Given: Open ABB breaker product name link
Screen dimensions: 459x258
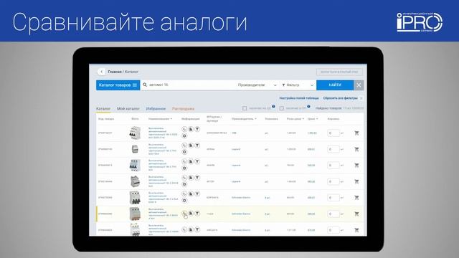Looking at the screenshot, I should [163, 133].
